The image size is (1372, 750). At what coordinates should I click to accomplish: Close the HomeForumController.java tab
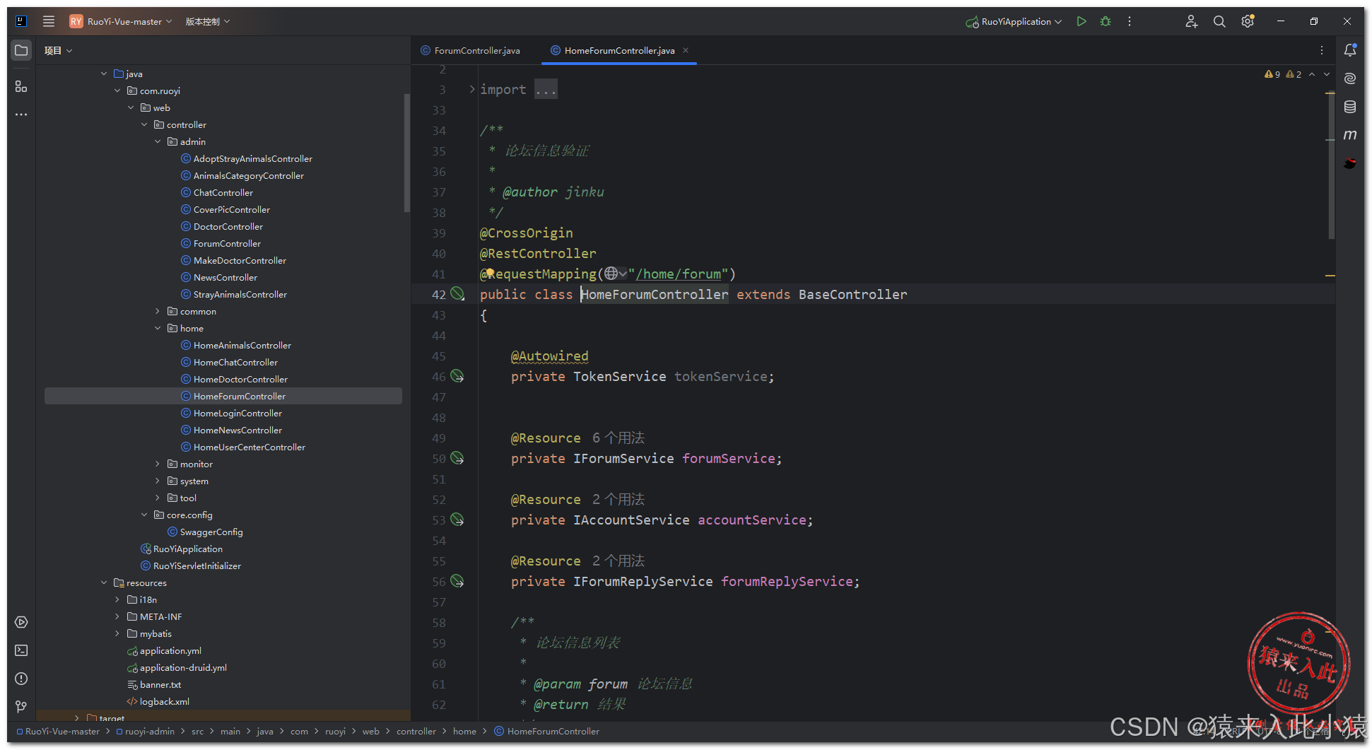click(686, 50)
